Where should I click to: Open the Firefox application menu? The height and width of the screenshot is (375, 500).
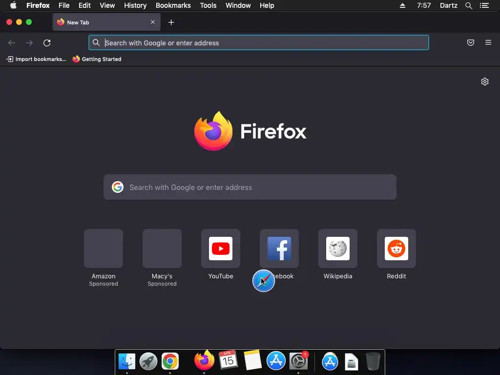click(x=38, y=5)
